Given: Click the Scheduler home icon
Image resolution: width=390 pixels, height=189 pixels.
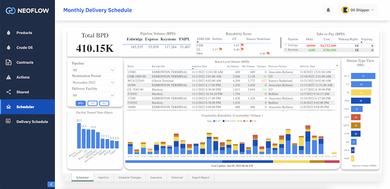Looking at the screenshot, I should click(x=9, y=107).
